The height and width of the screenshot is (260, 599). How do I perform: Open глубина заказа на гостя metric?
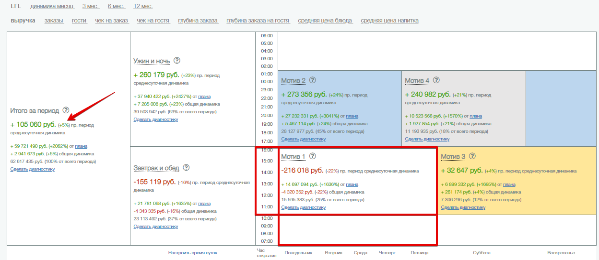click(x=258, y=21)
